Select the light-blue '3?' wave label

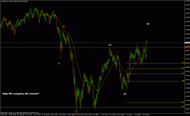pos(148,24)
